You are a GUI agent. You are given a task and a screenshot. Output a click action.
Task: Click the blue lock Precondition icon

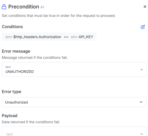pyautogui.click(x=4, y=7)
